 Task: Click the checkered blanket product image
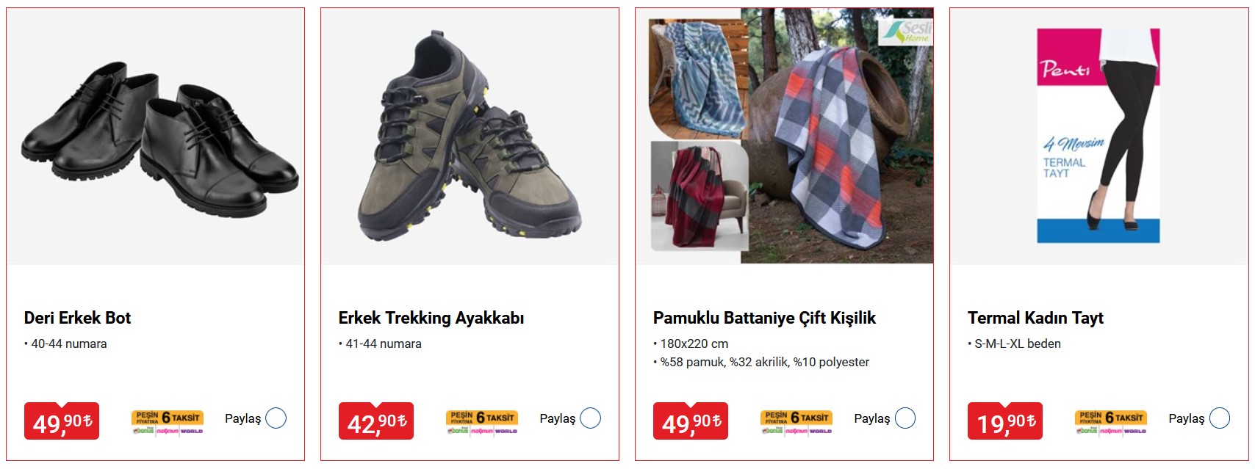click(785, 137)
